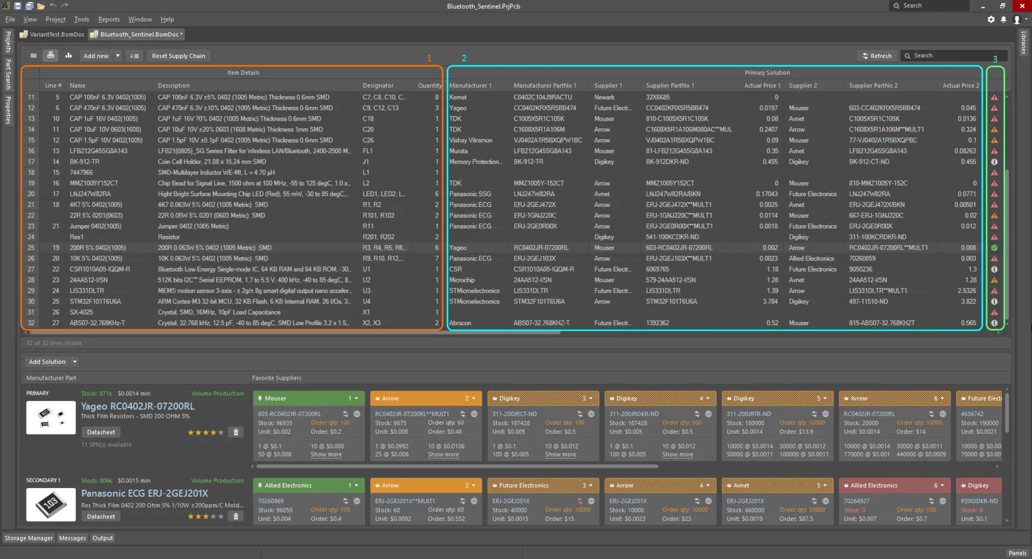The image size is (1032, 559).
Task: Select the grouped components view icon
Action: point(51,55)
